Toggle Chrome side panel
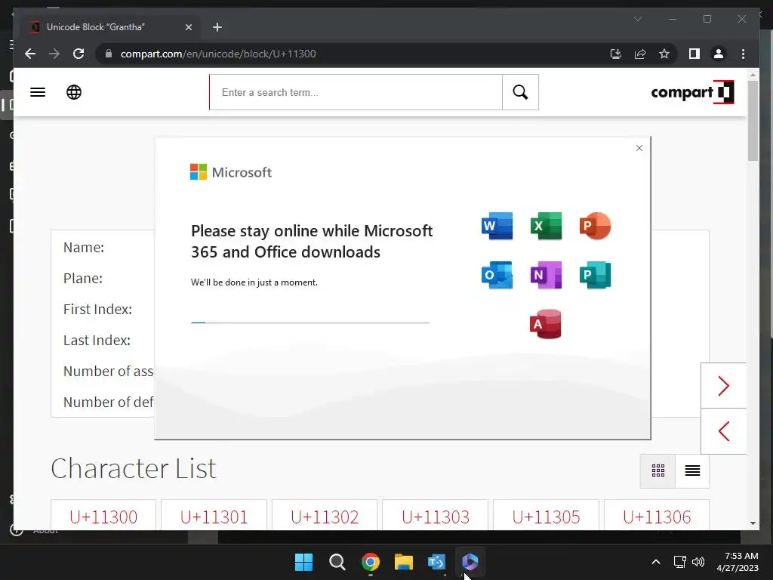773x580 pixels. point(694,54)
